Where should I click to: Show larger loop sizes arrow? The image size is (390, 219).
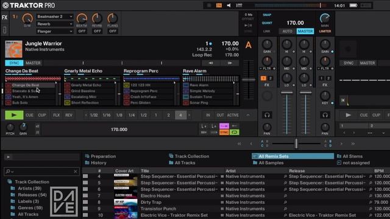(x=190, y=115)
